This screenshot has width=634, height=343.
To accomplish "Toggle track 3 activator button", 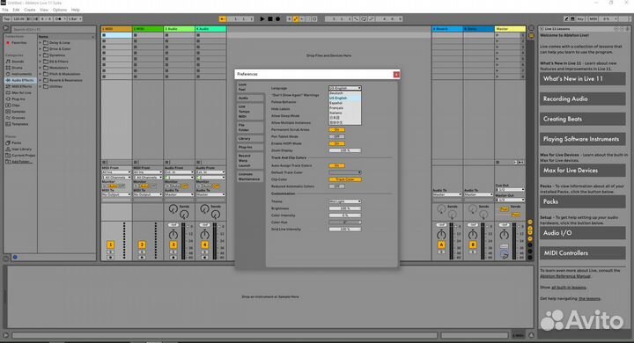I will (173, 244).
